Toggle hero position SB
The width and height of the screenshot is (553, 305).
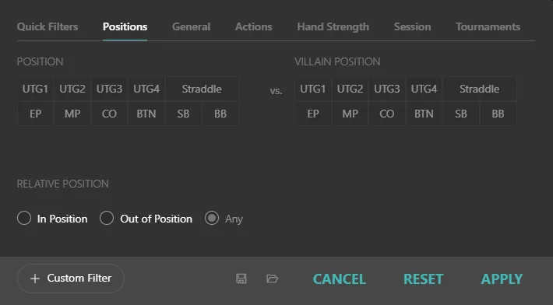point(183,114)
